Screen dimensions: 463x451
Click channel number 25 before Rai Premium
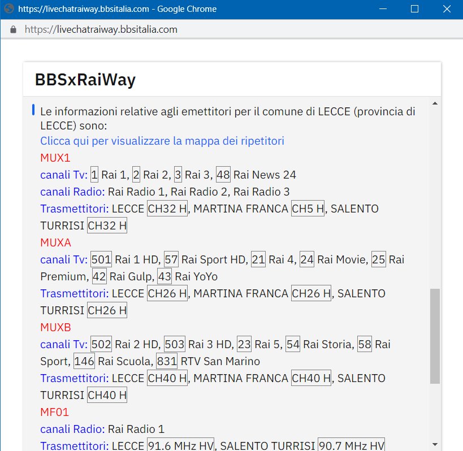pyautogui.click(x=379, y=259)
